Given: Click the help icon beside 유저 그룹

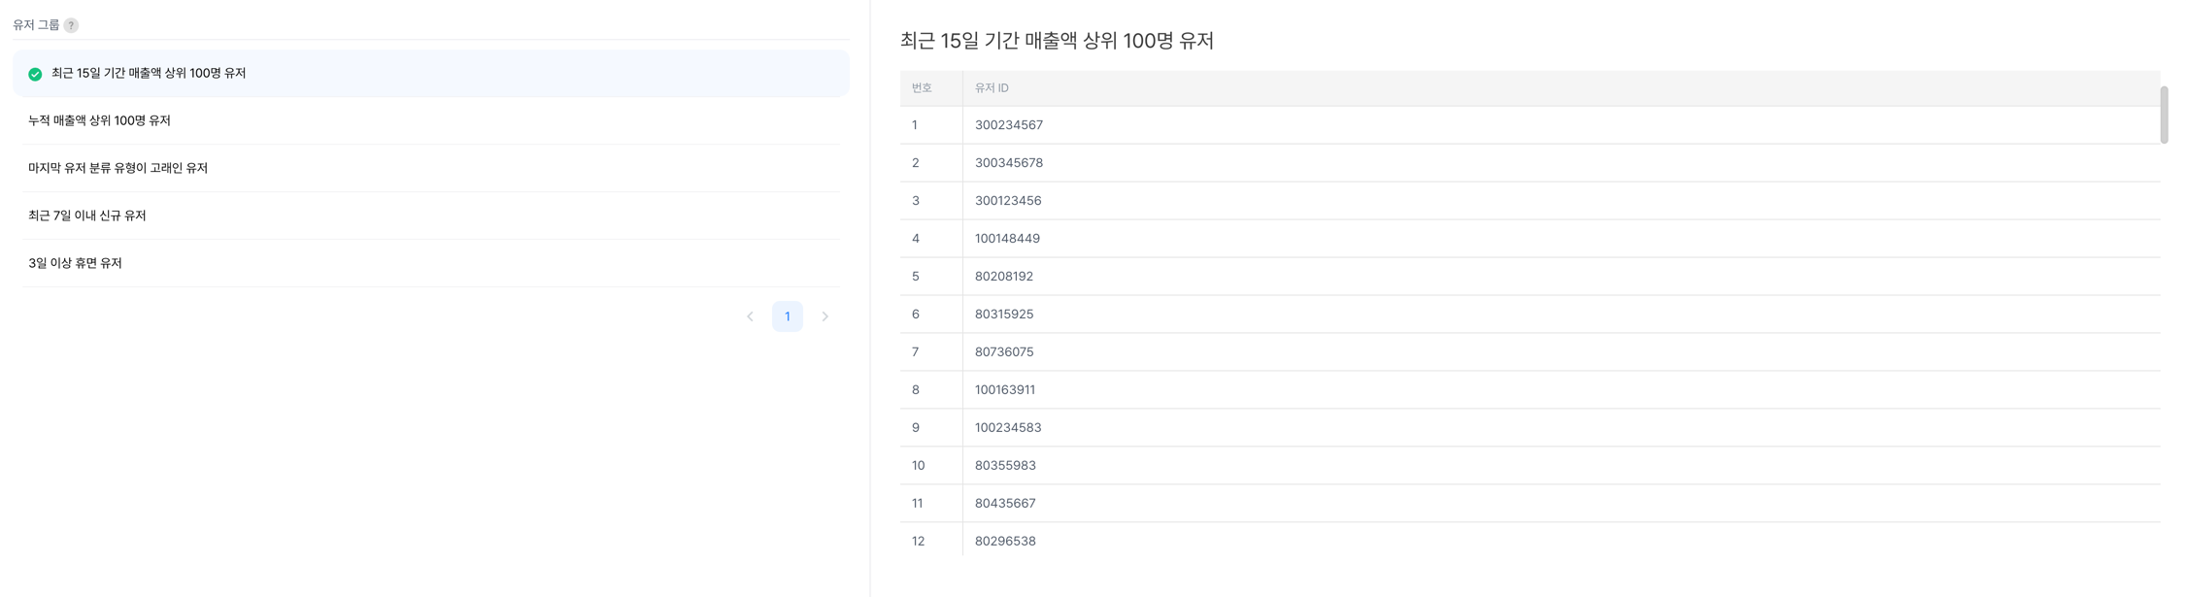Looking at the screenshot, I should pos(71,25).
